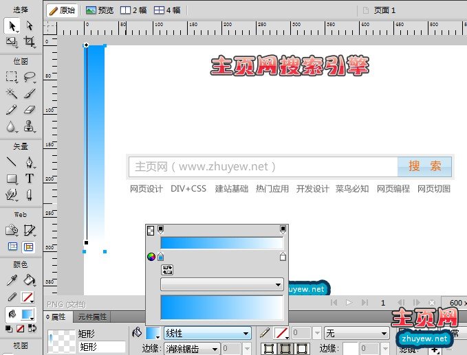Viewport: 467px width, 355px height.
Task: Select the Blur droplet tool
Action: tap(12, 126)
